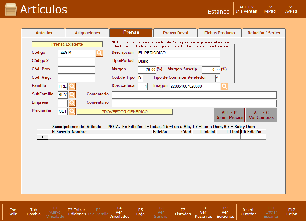Open the Proveedor lookup magnifier
Screen dimensions: 306x221
pos(72,111)
